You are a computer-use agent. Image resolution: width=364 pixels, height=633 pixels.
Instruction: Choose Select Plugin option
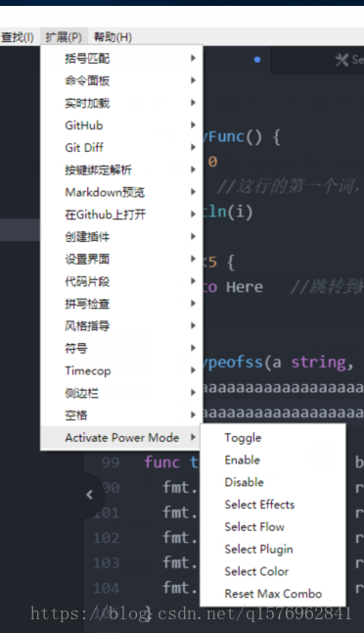(273, 549)
